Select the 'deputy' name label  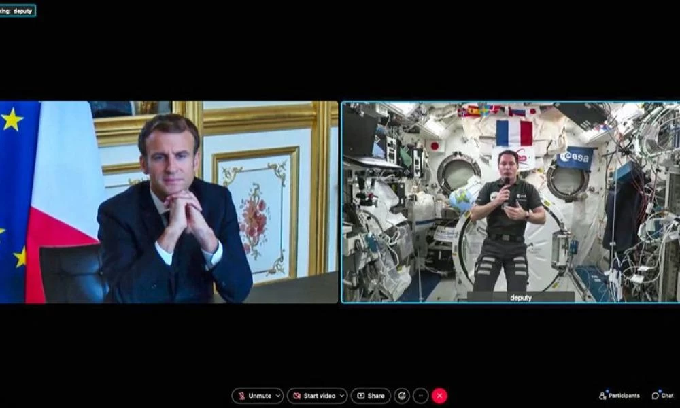(520, 297)
